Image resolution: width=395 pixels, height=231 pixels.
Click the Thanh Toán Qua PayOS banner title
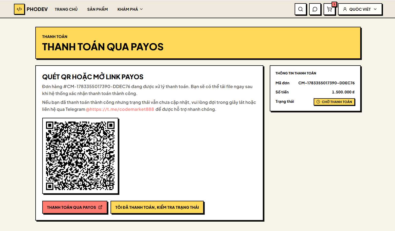click(103, 47)
